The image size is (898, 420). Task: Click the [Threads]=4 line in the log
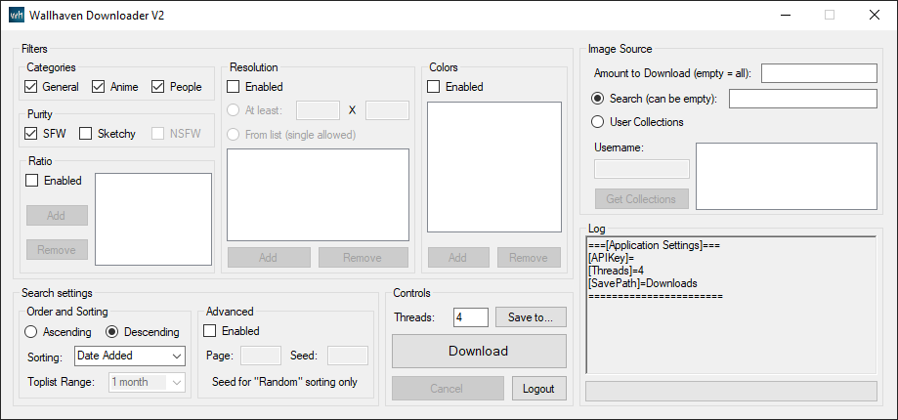tap(617, 271)
